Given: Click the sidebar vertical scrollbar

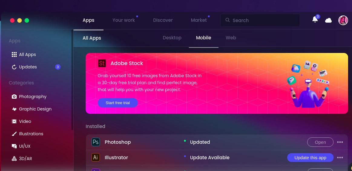Looking at the screenshot, I should pos(72,80).
